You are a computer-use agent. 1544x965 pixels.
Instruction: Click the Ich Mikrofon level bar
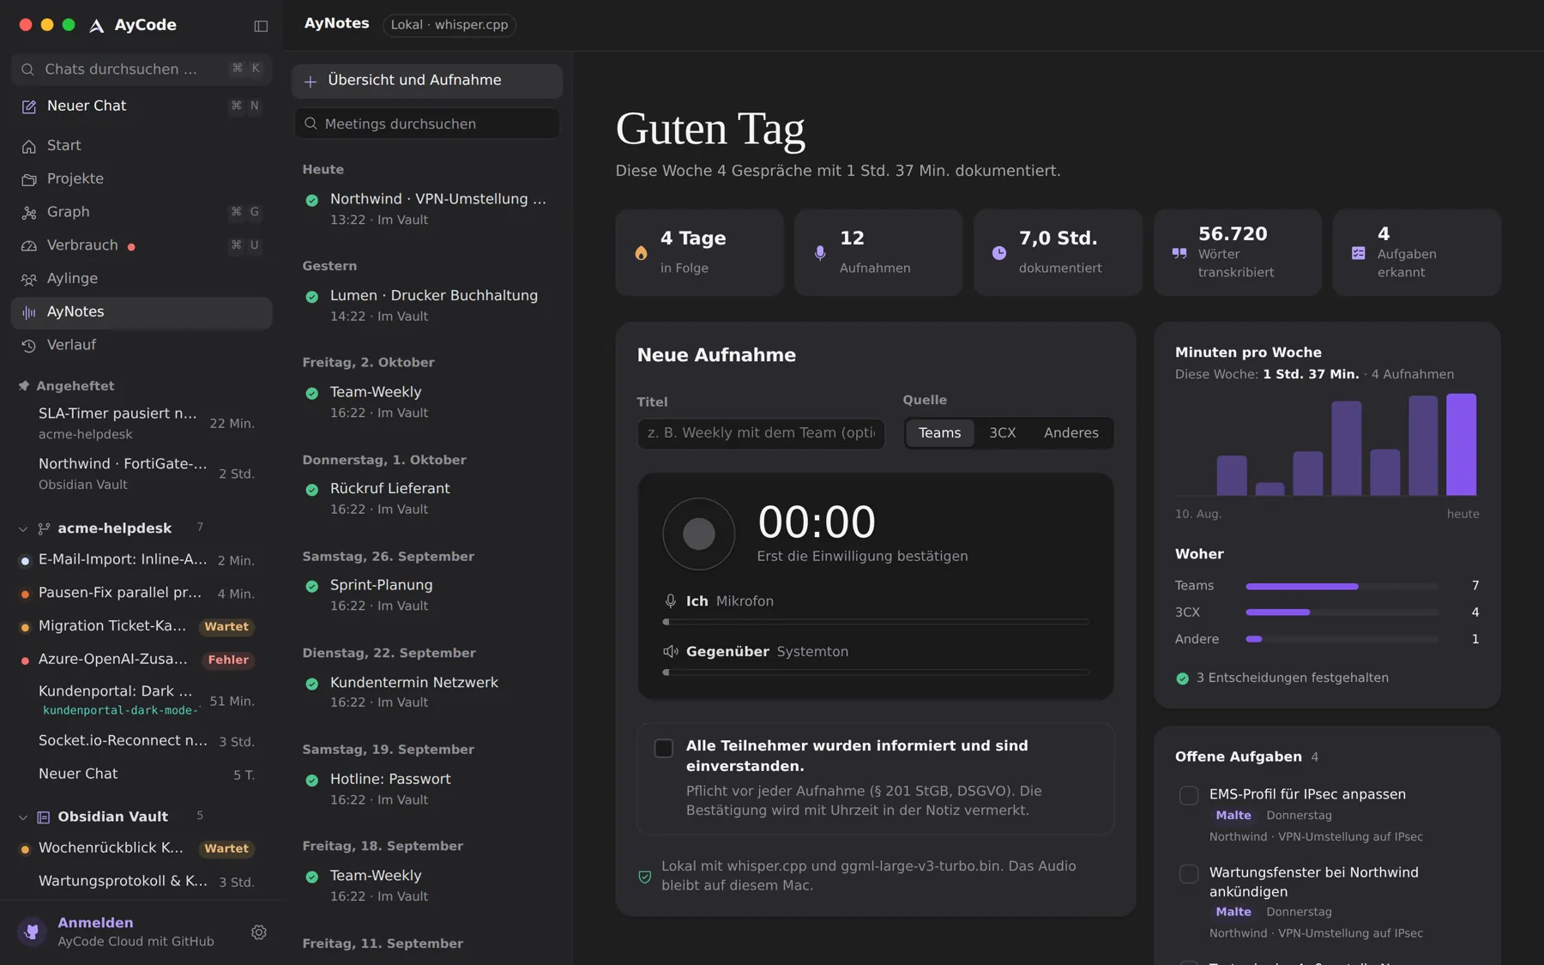876,622
